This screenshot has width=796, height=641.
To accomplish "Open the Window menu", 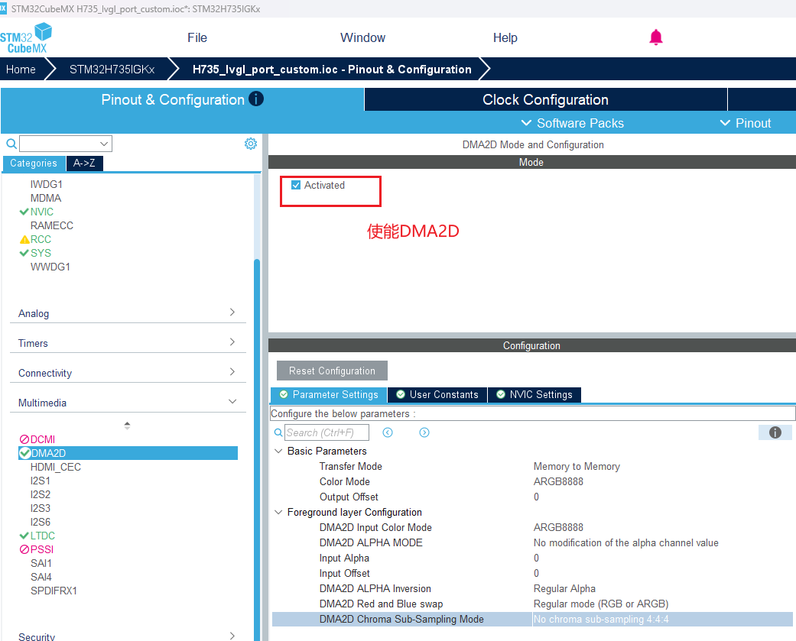I will click(362, 37).
